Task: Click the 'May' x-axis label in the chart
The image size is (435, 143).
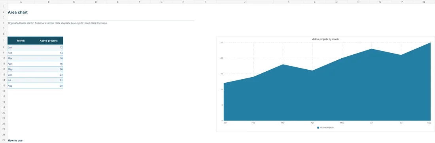Action: click(x=342, y=123)
